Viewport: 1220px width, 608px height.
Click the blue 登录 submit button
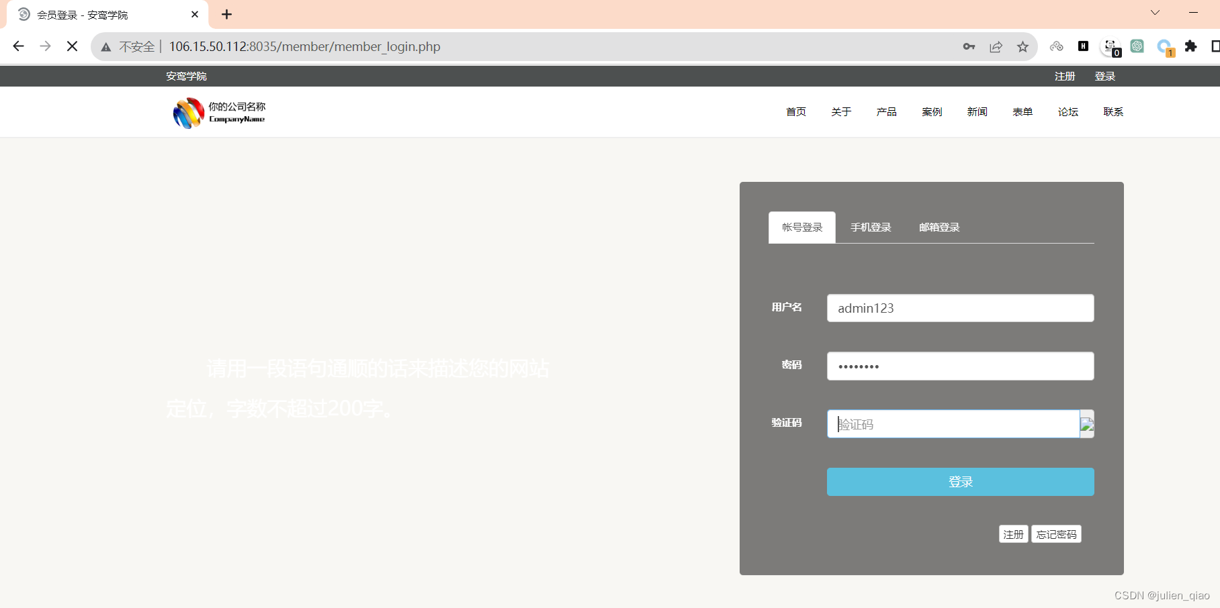pyautogui.click(x=961, y=482)
